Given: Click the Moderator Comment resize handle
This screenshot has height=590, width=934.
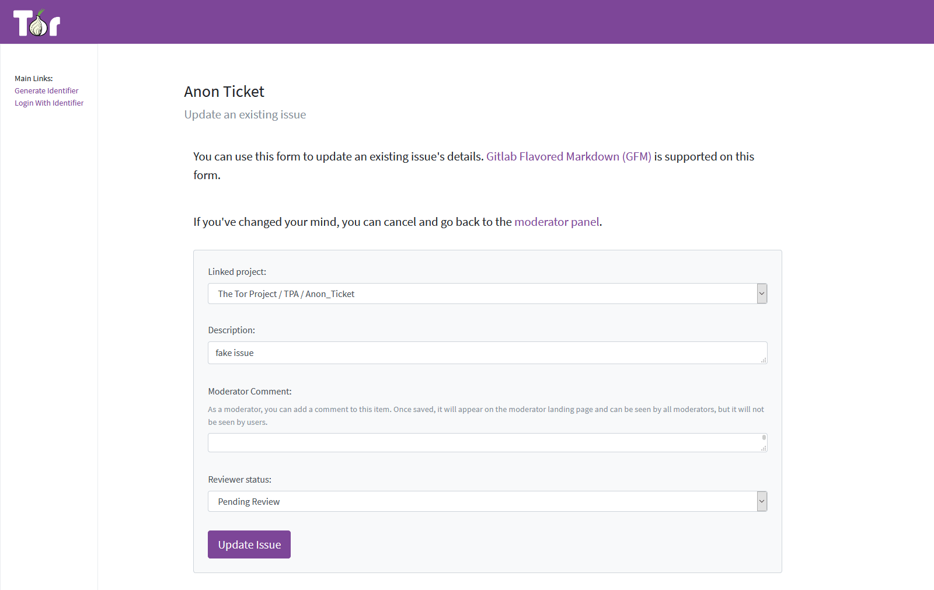Looking at the screenshot, I should coord(764,449).
